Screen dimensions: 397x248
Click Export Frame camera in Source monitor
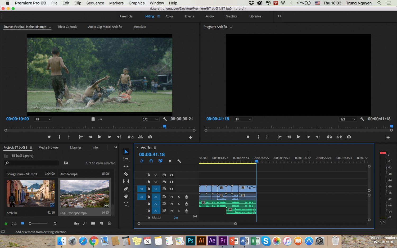150,137
